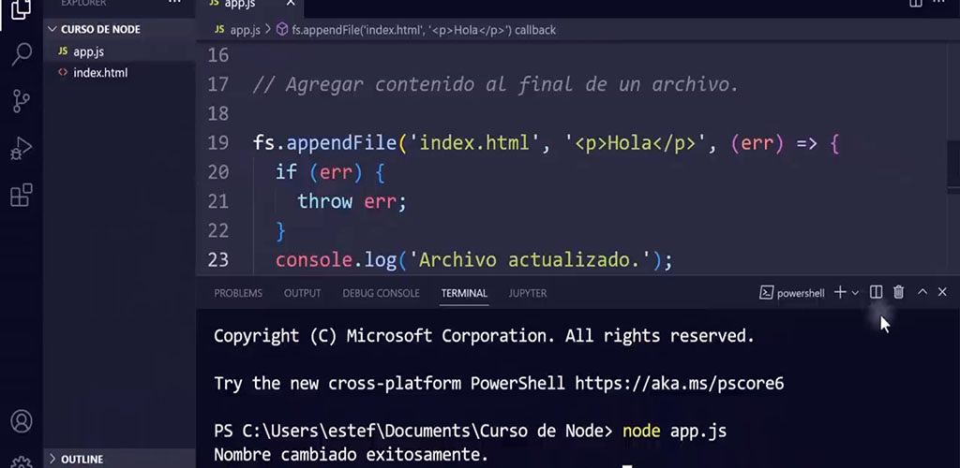Open the Extensions view
The image size is (960, 468).
pyautogui.click(x=22, y=196)
